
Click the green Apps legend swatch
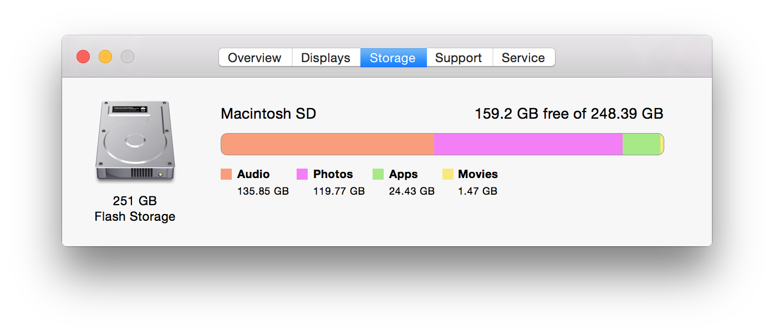pos(378,174)
